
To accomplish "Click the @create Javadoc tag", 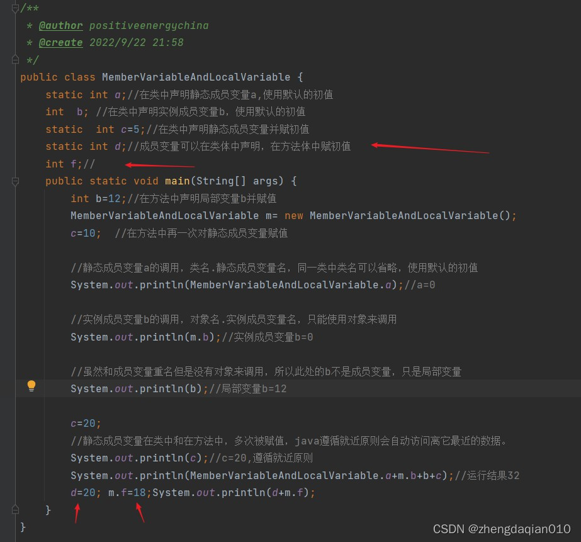I will click(61, 43).
